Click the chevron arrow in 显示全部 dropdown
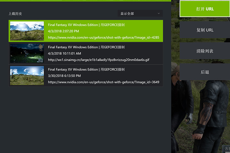 coord(159,13)
